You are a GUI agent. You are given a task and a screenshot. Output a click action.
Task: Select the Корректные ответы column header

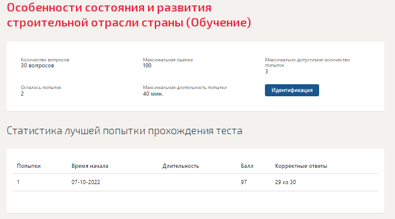(x=301, y=166)
